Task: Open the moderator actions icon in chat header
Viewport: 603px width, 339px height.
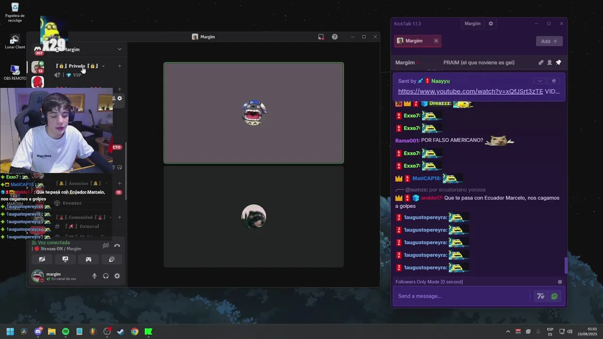Action: click(x=541, y=63)
